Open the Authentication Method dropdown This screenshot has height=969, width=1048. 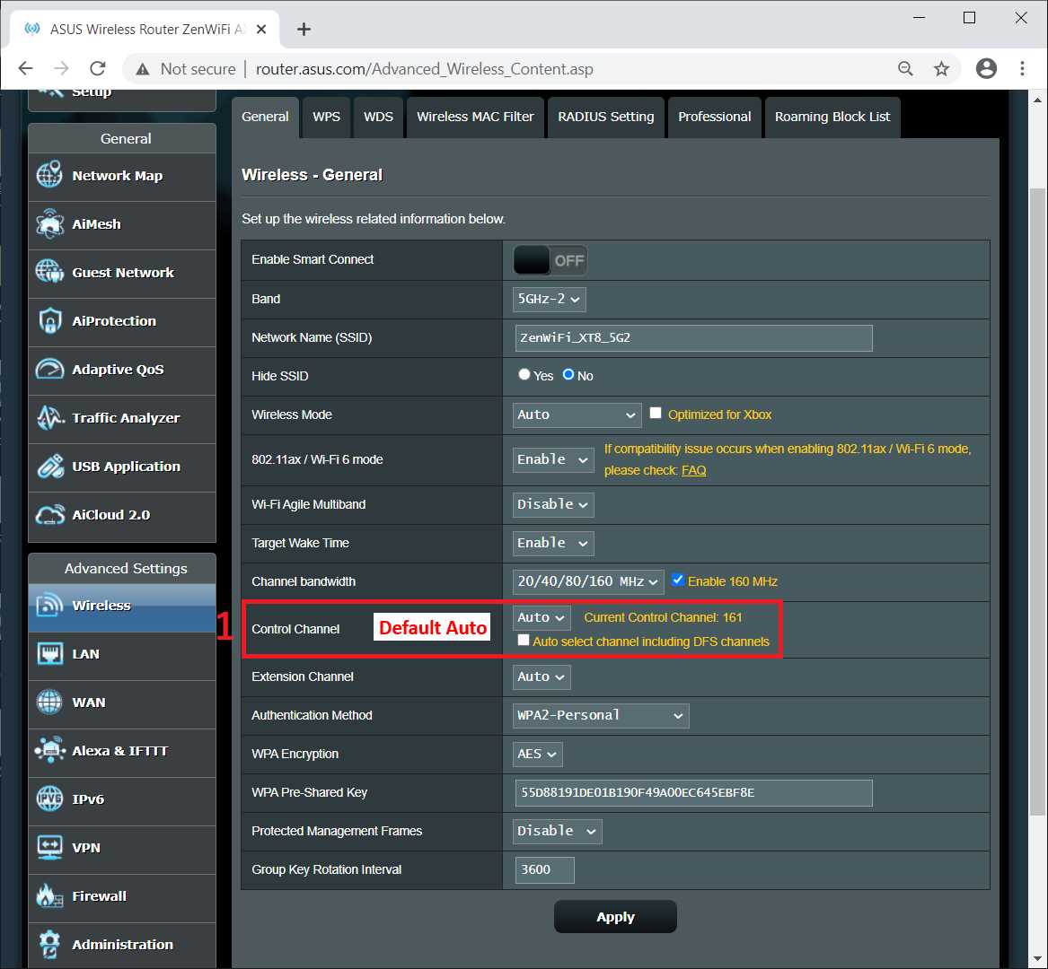pyautogui.click(x=601, y=715)
